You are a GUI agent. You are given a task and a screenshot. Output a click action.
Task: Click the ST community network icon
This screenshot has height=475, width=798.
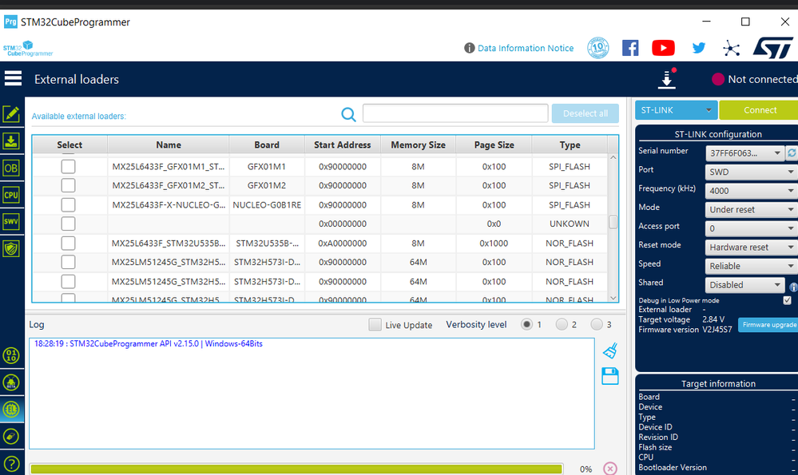(x=732, y=49)
